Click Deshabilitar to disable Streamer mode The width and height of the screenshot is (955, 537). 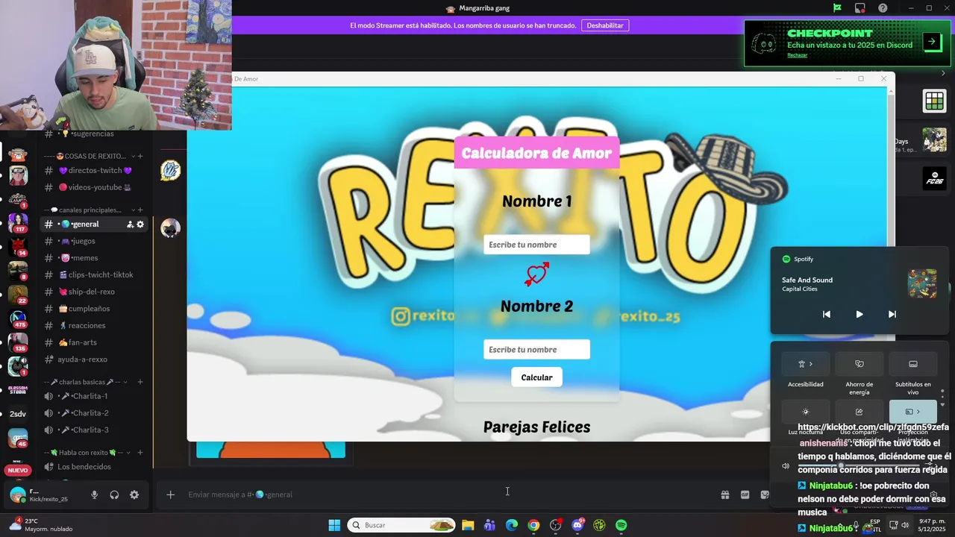[605, 25]
